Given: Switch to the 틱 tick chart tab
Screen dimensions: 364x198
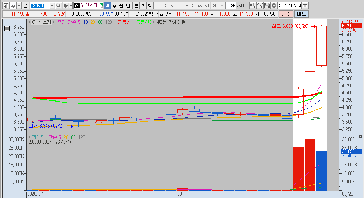Looking at the screenshot, I should [x=150, y=5].
